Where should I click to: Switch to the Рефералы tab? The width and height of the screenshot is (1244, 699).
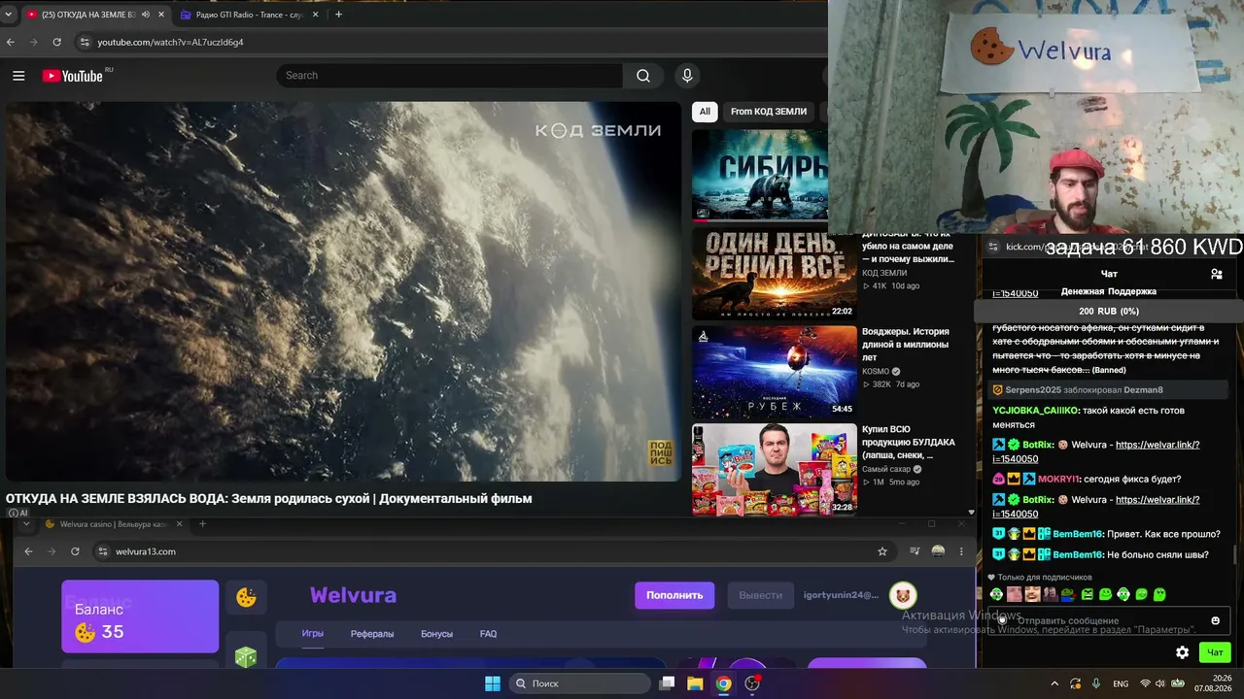(x=372, y=634)
